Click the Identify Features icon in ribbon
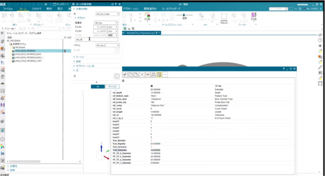The image size is (325, 176). pyautogui.click(x=224, y=18)
